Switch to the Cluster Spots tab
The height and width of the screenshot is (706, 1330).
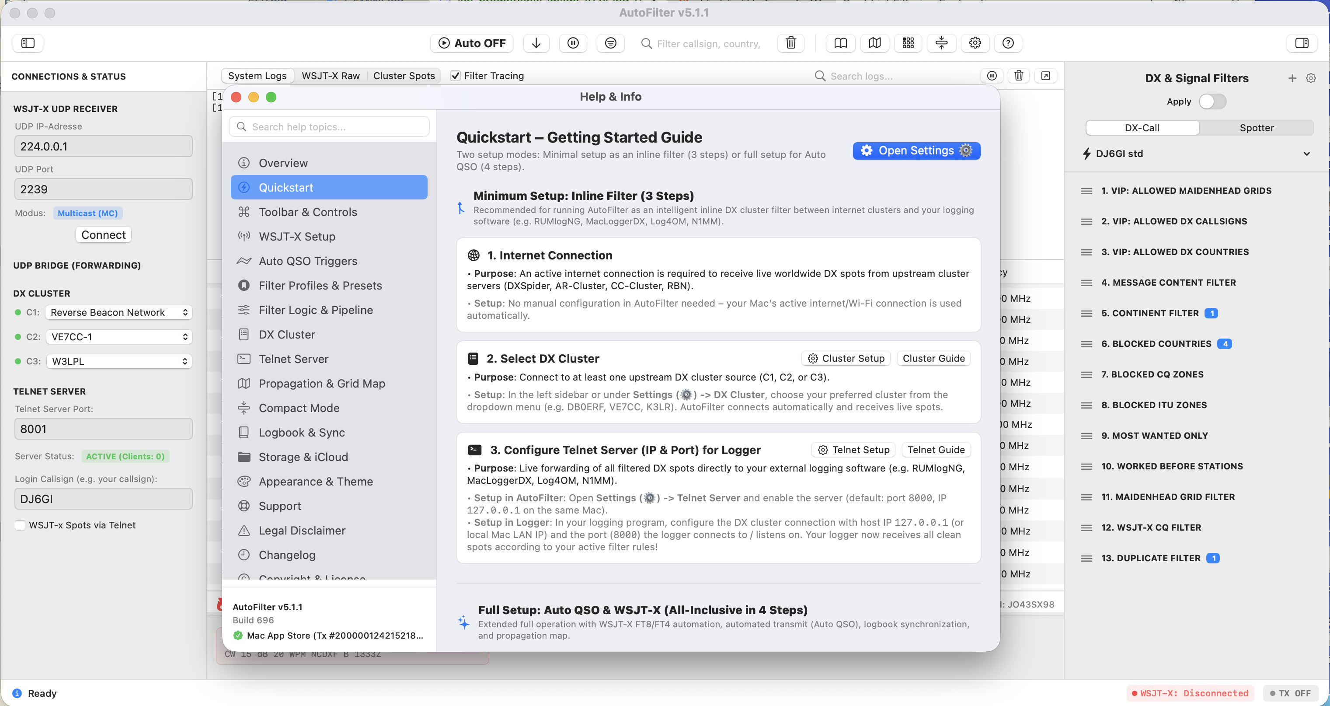[x=404, y=76]
